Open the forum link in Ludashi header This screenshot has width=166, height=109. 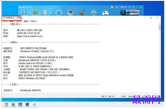coord(117,7)
